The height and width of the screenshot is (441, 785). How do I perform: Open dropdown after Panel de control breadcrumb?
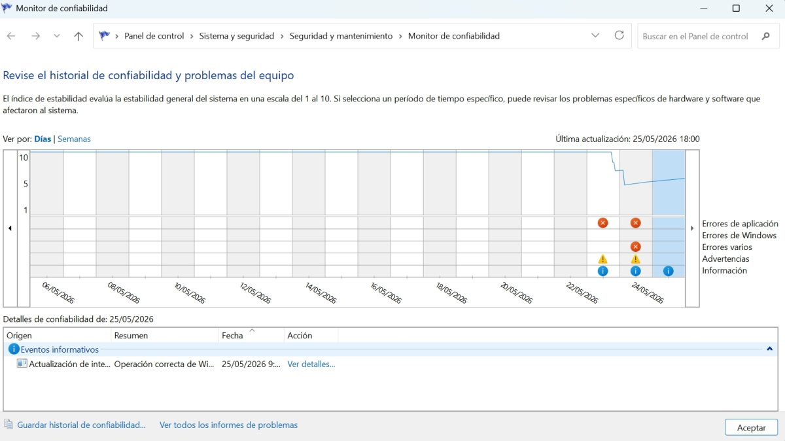click(x=192, y=36)
